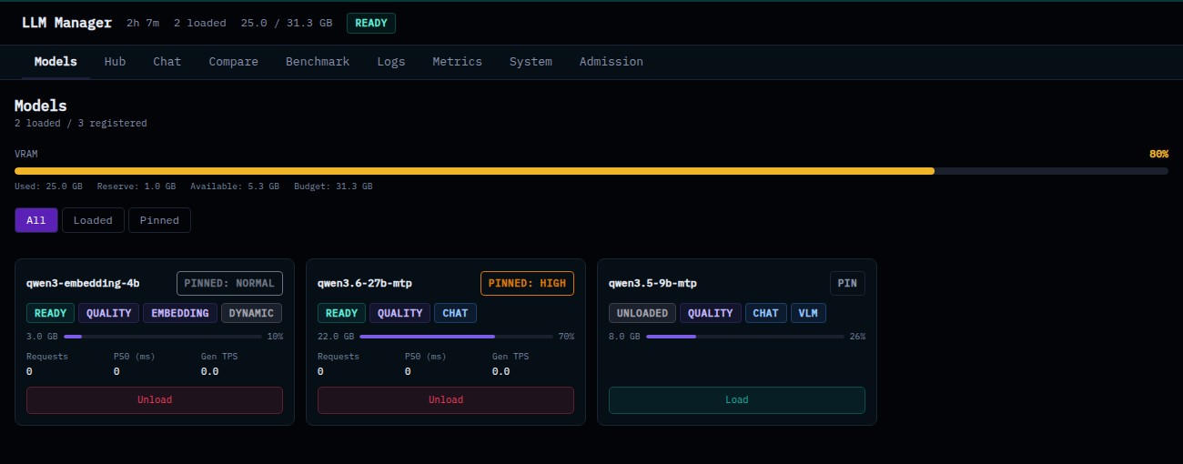Click the 'Used: 25.0 GB' text
The image size is (1183, 464).
[x=48, y=186]
